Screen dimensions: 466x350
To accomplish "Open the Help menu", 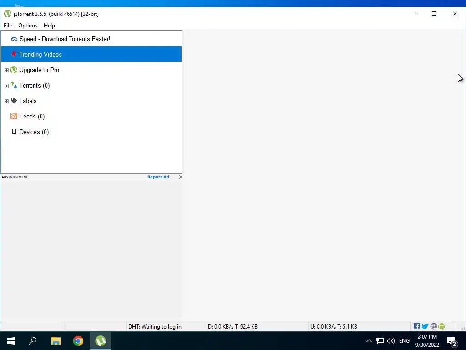I will (x=49, y=26).
